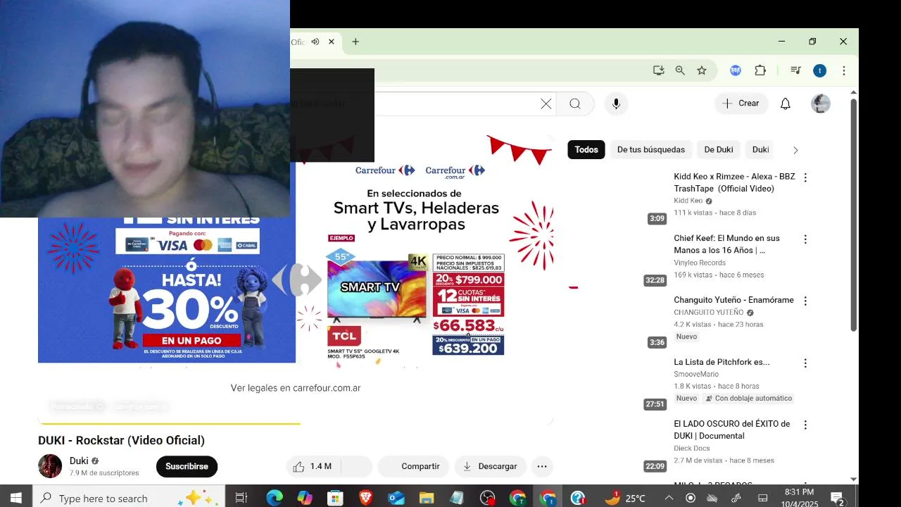
Task: Open Kidd Keo x Rimzee Alexa video
Action: [734, 182]
